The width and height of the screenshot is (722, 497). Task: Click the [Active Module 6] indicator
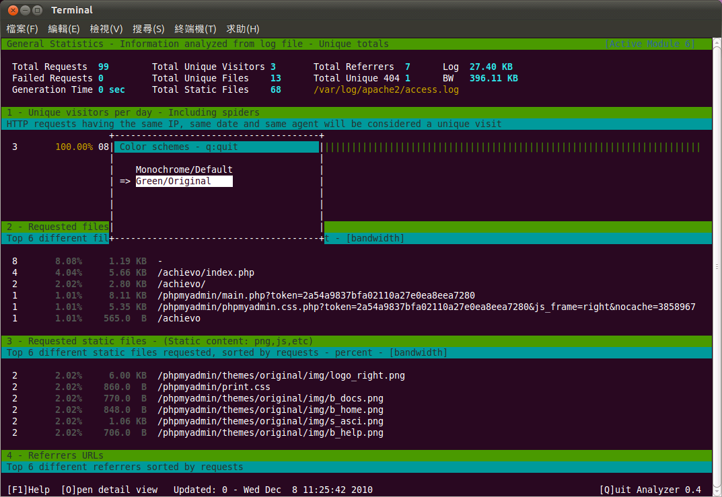click(650, 44)
